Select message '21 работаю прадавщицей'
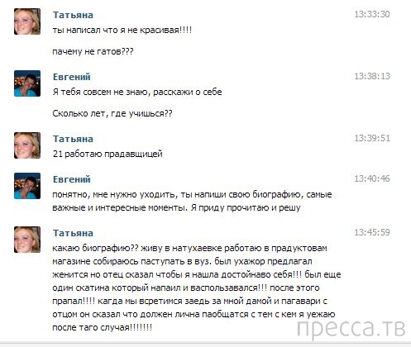 pos(108,154)
